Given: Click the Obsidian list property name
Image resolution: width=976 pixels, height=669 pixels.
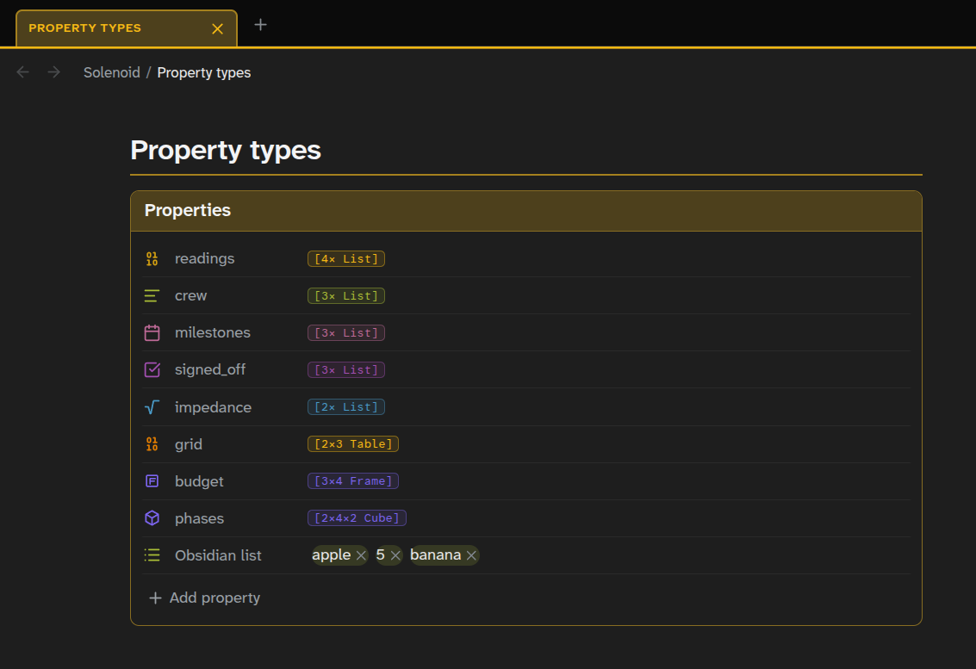Looking at the screenshot, I should pyautogui.click(x=218, y=555).
